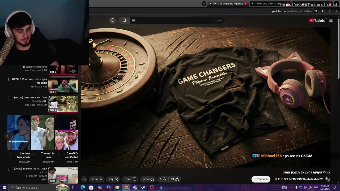Viewport: 340px width, 191px height.
Task: Open the Stilla Official 3:31 video thumbnail
Action: [x=63, y=104]
